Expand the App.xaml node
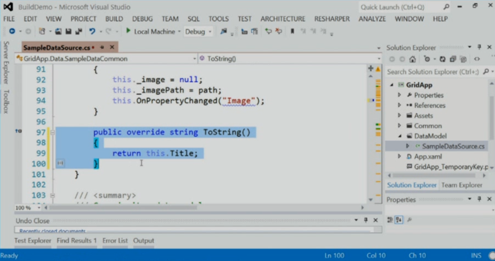Image resolution: width=495 pixels, height=261 pixels. point(399,156)
